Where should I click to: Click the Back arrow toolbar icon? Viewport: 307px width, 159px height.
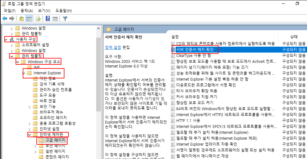tap(5, 19)
